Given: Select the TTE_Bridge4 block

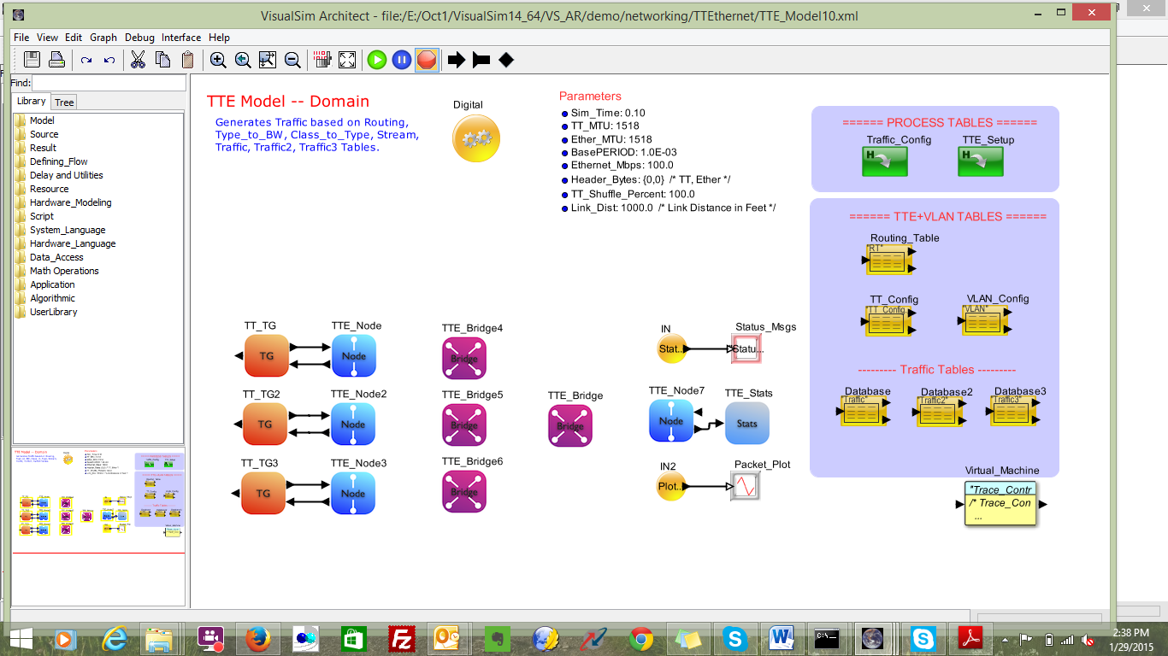Looking at the screenshot, I should point(464,358).
